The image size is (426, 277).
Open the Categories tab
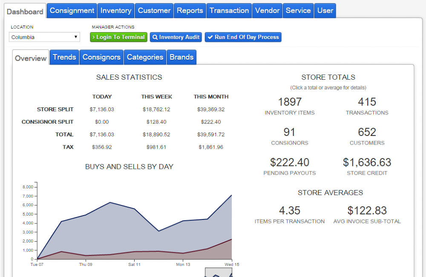[x=144, y=57]
